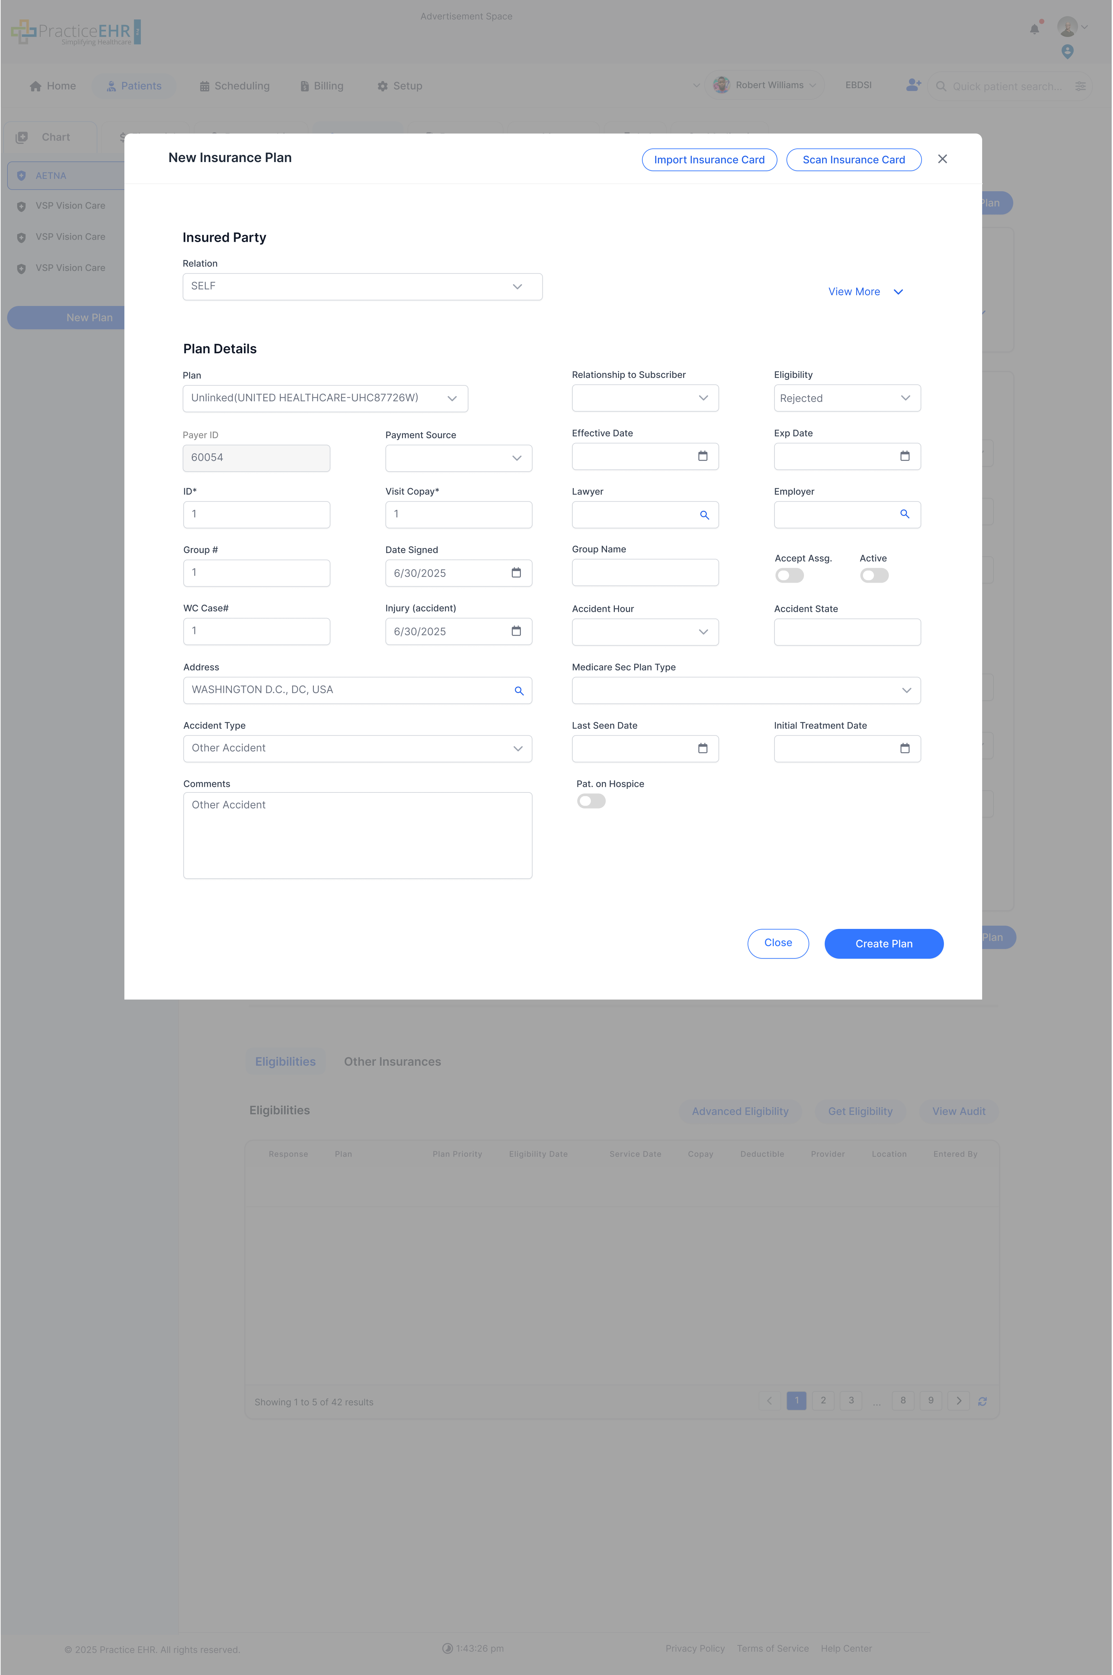Open the Eligibility dropdown showing Rejected
The height and width of the screenshot is (1675, 1113).
pyautogui.click(x=847, y=398)
